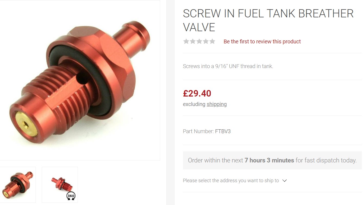Open 'Please select the address' dropdown text

[231, 181]
